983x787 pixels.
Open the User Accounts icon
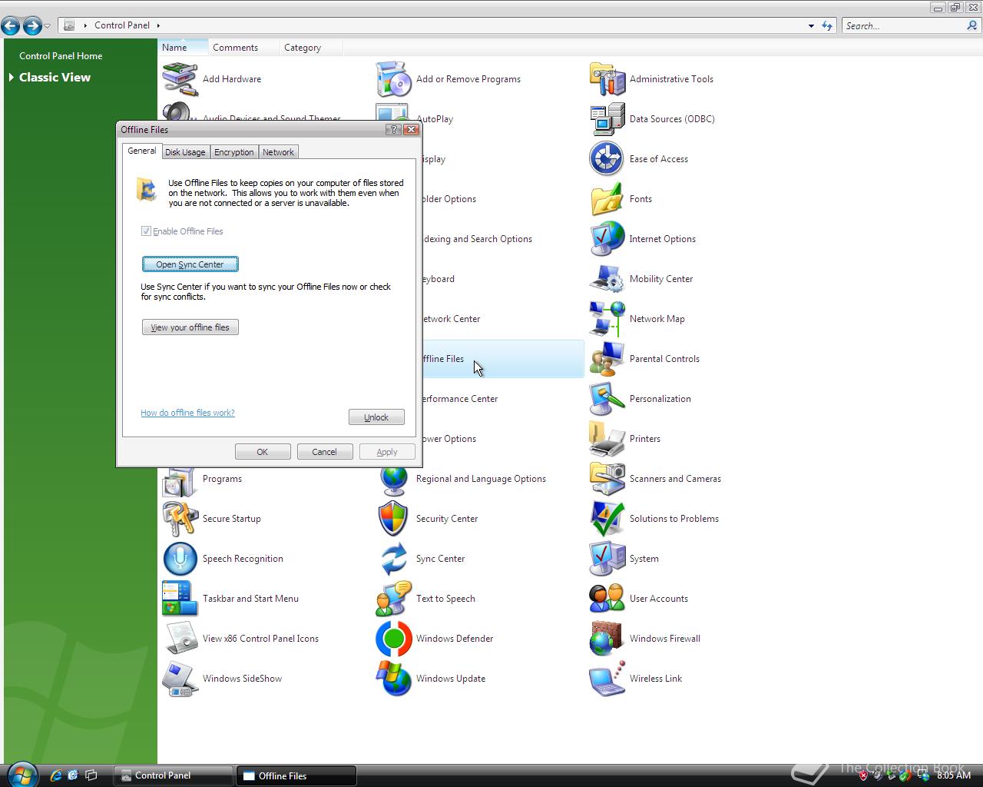point(607,599)
